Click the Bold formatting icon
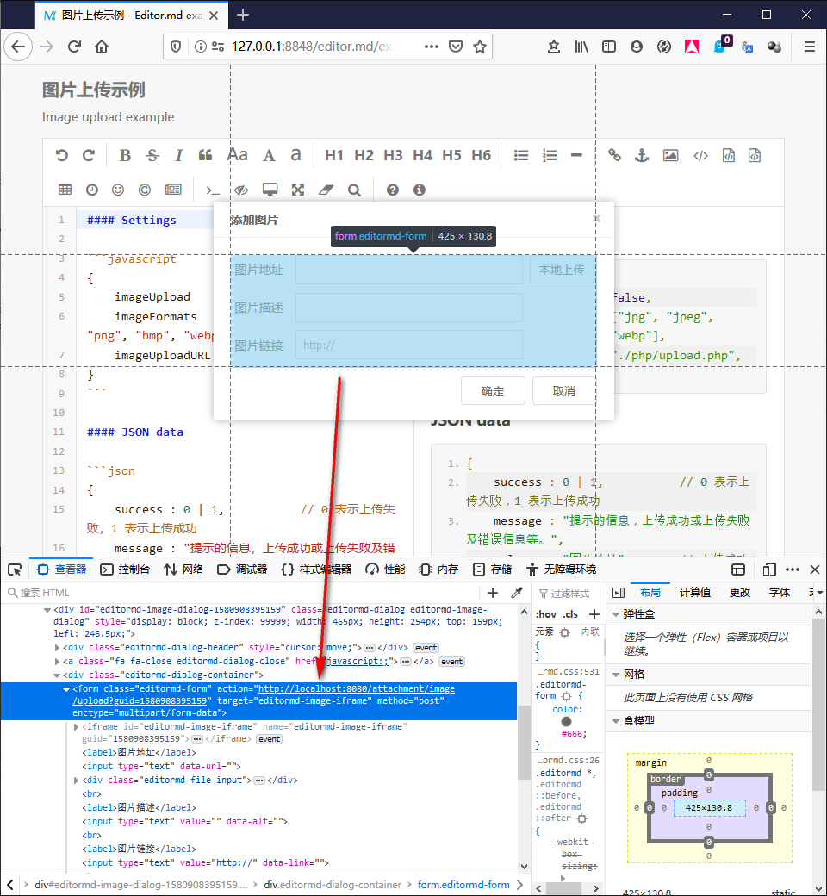The width and height of the screenshot is (827, 896). coord(125,155)
